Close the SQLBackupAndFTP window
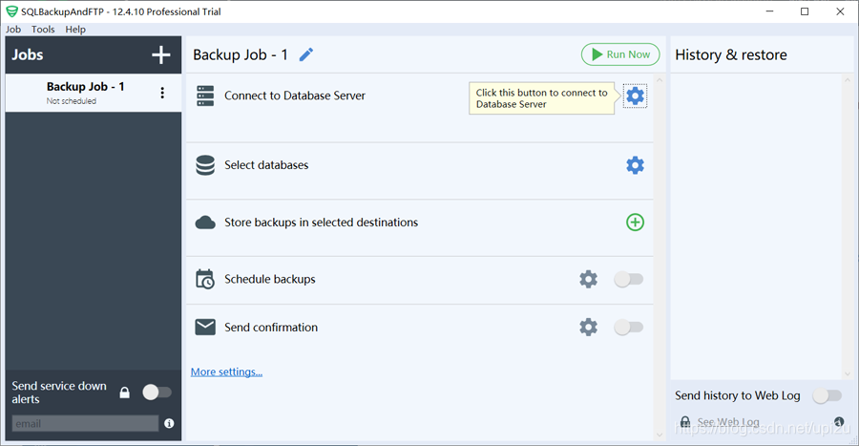859x446 pixels. 840,11
